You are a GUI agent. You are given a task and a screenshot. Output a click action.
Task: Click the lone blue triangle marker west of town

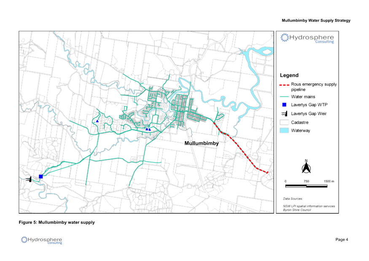(97, 121)
